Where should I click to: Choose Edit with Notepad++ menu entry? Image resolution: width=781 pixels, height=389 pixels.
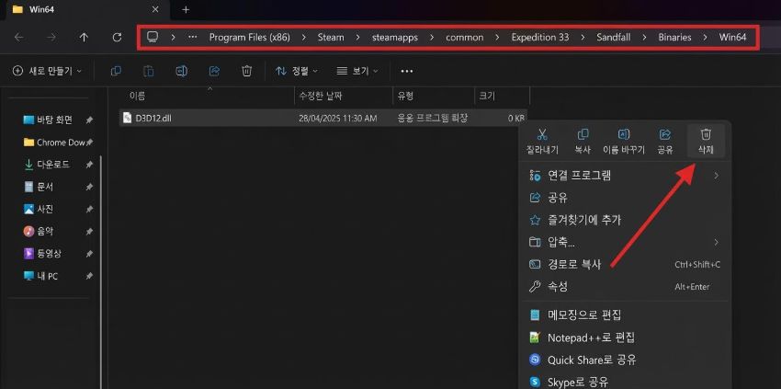591,338
